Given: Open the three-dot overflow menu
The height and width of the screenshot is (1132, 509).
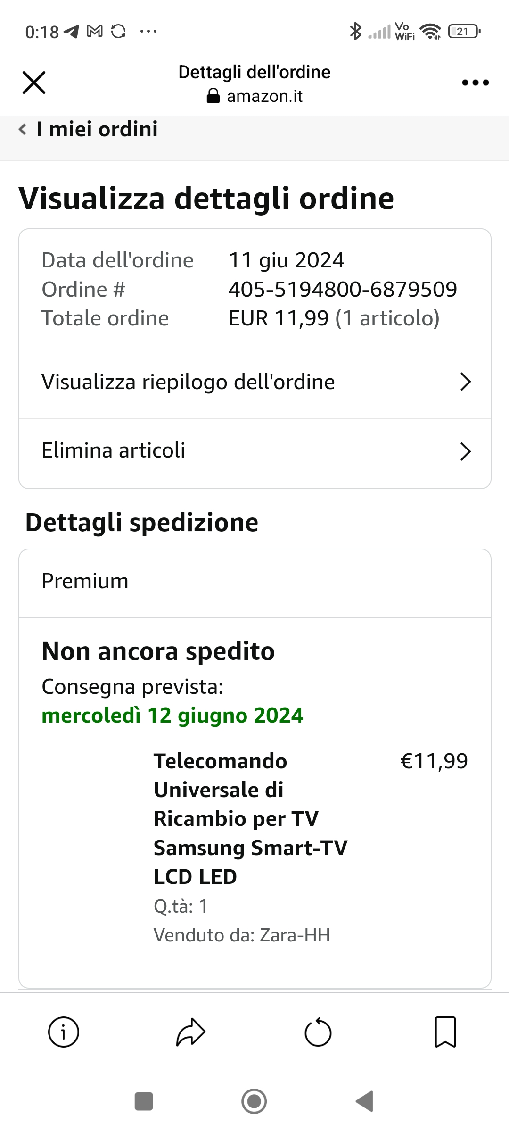Looking at the screenshot, I should click(475, 83).
